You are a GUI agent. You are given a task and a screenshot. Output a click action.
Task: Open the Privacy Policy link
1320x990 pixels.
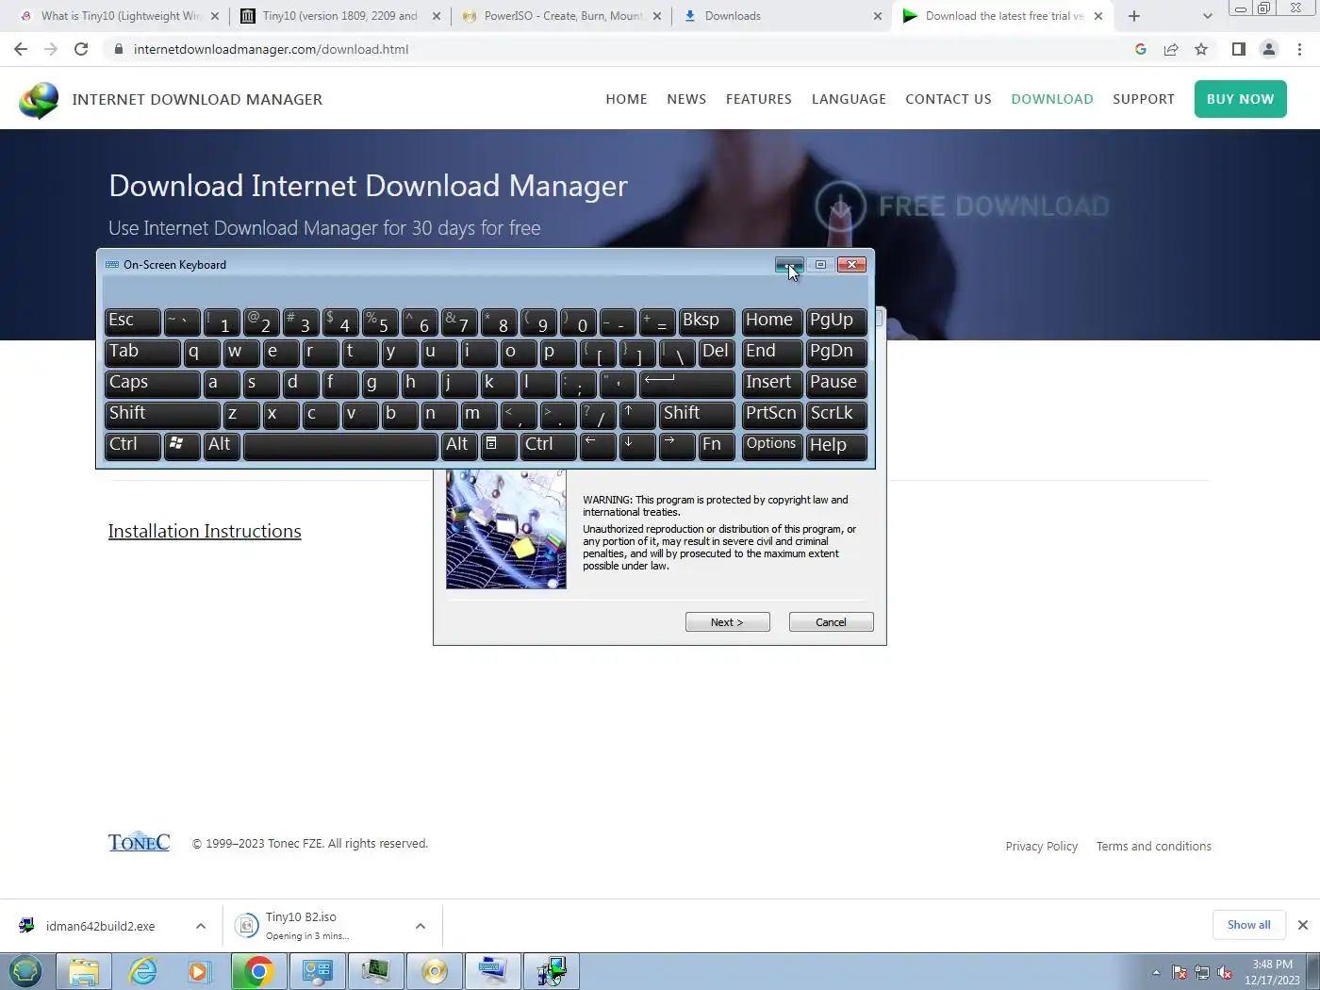pyautogui.click(x=1041, y=846)
